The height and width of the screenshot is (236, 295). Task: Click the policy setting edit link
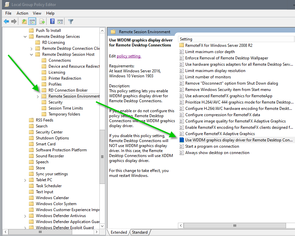129,56
